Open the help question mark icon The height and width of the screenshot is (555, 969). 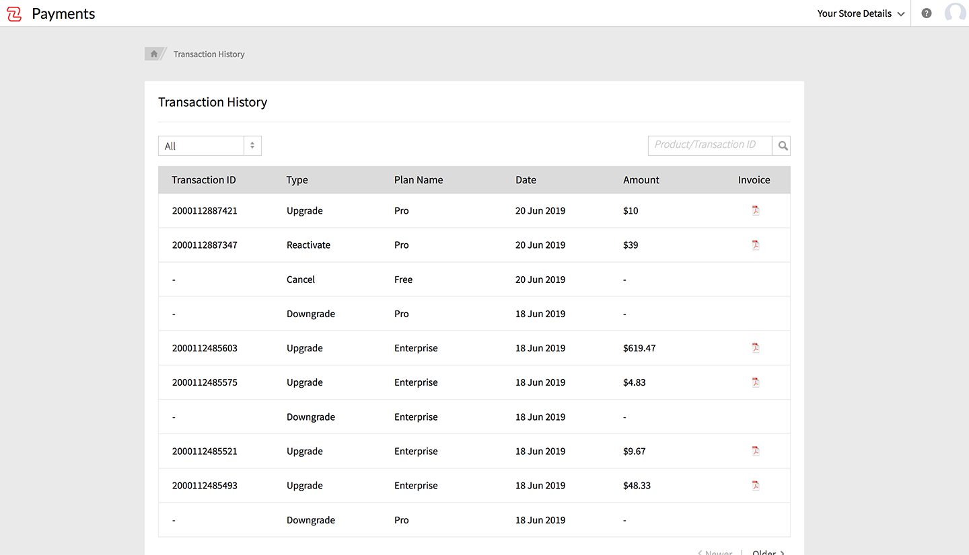point(927,13)
